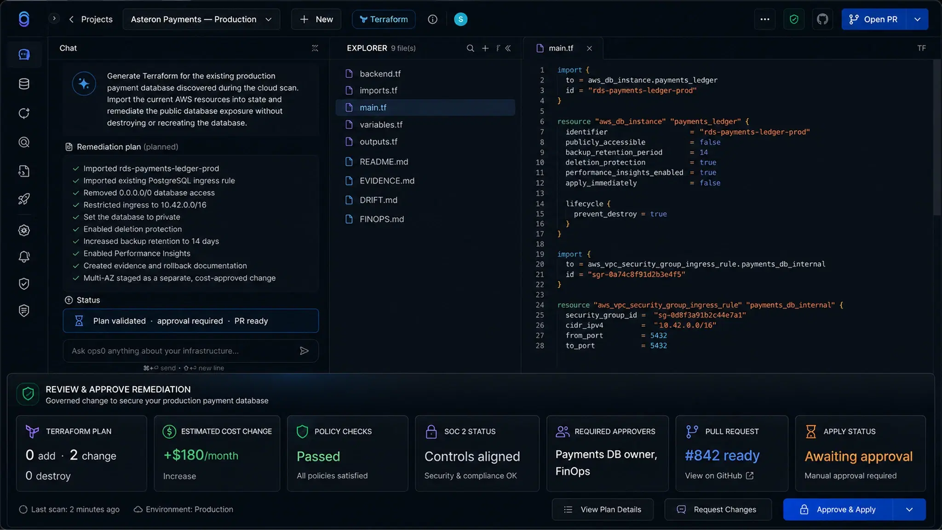Image resolution: width=942 pixels, height=530 pixels.
Task: Click the TF language indicator in the editor
Action: tap(921, 48)
